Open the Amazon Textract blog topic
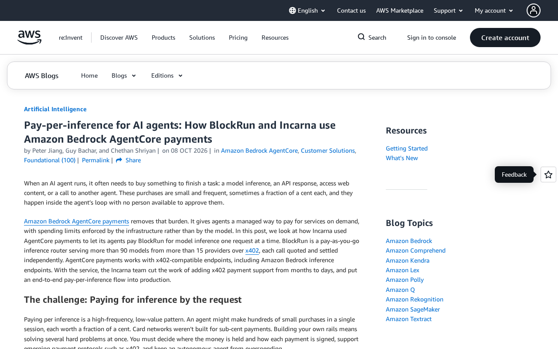Screen dimensions: 558x349 [408, 319]
